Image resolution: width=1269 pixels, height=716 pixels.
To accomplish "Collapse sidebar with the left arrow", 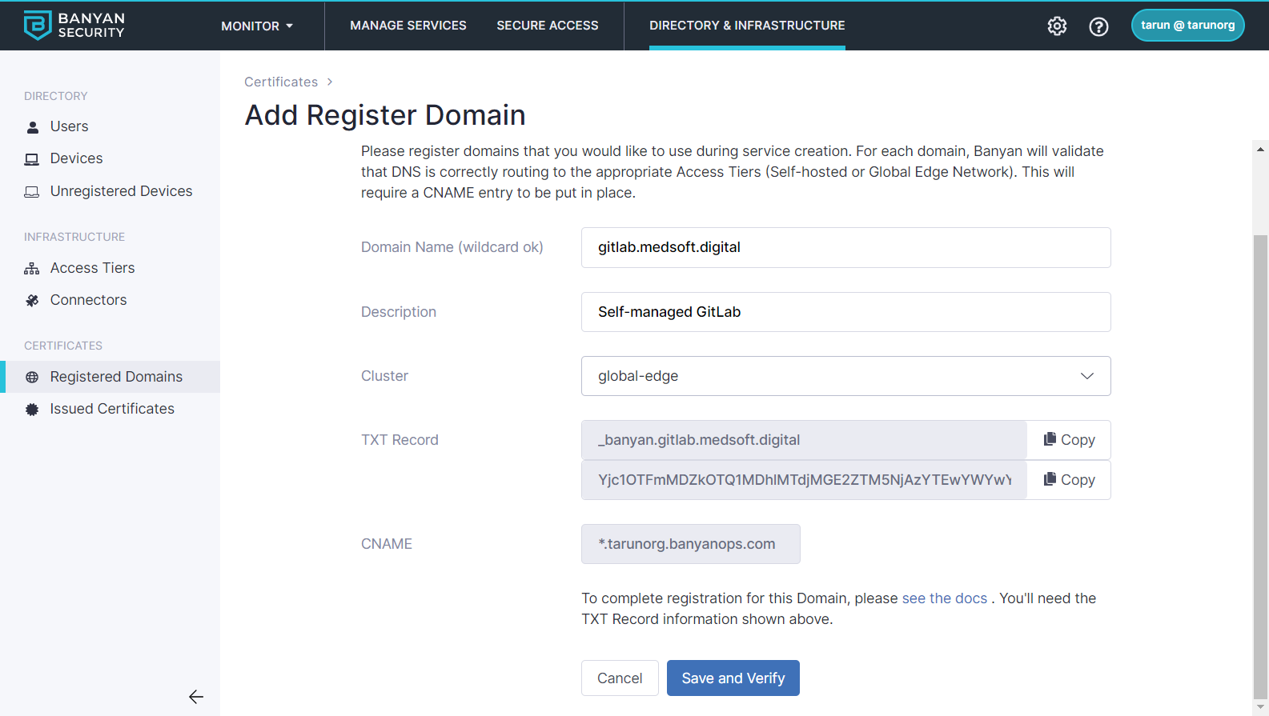I will [x=196, y=697].
